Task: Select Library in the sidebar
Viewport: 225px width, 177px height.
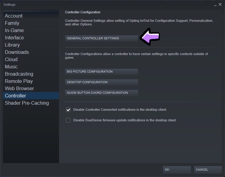Action: (12, 45)
